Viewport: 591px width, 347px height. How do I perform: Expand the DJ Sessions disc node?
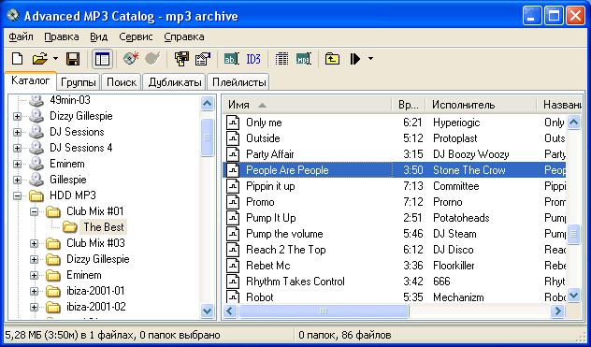click(17, 132)
